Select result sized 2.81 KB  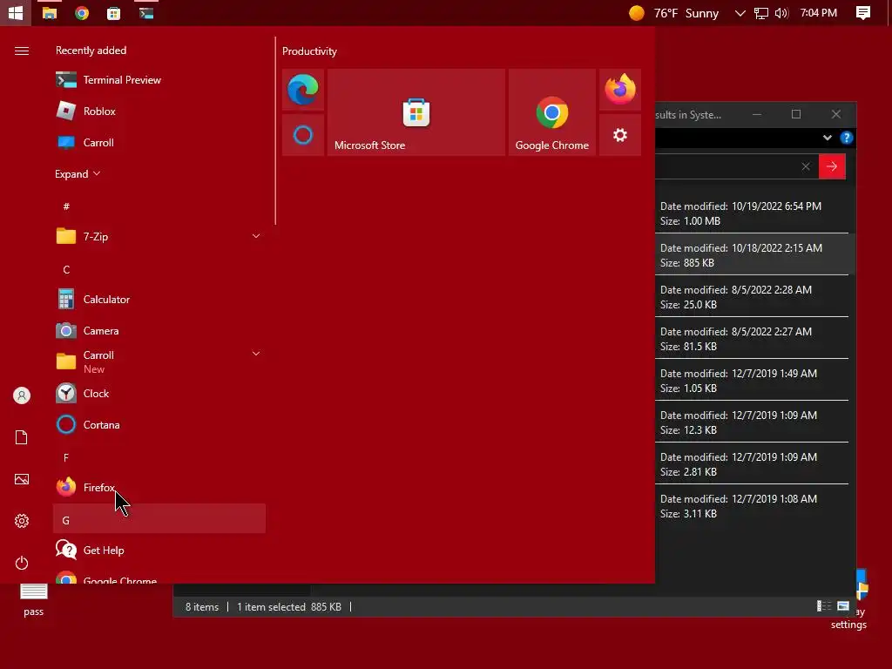752,464
